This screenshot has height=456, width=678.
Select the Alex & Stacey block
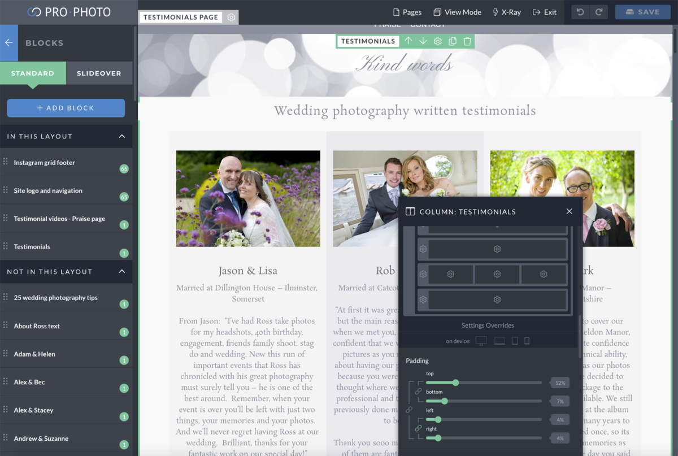click(66, 410)
